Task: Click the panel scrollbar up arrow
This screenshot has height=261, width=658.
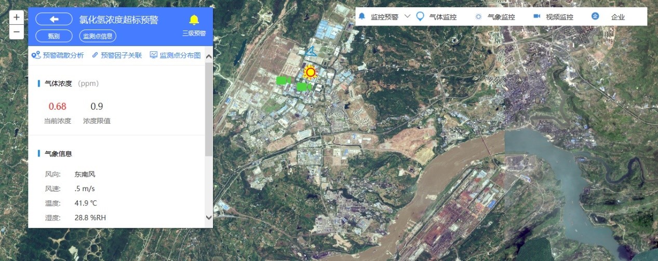Action: [x=209, y=56]
